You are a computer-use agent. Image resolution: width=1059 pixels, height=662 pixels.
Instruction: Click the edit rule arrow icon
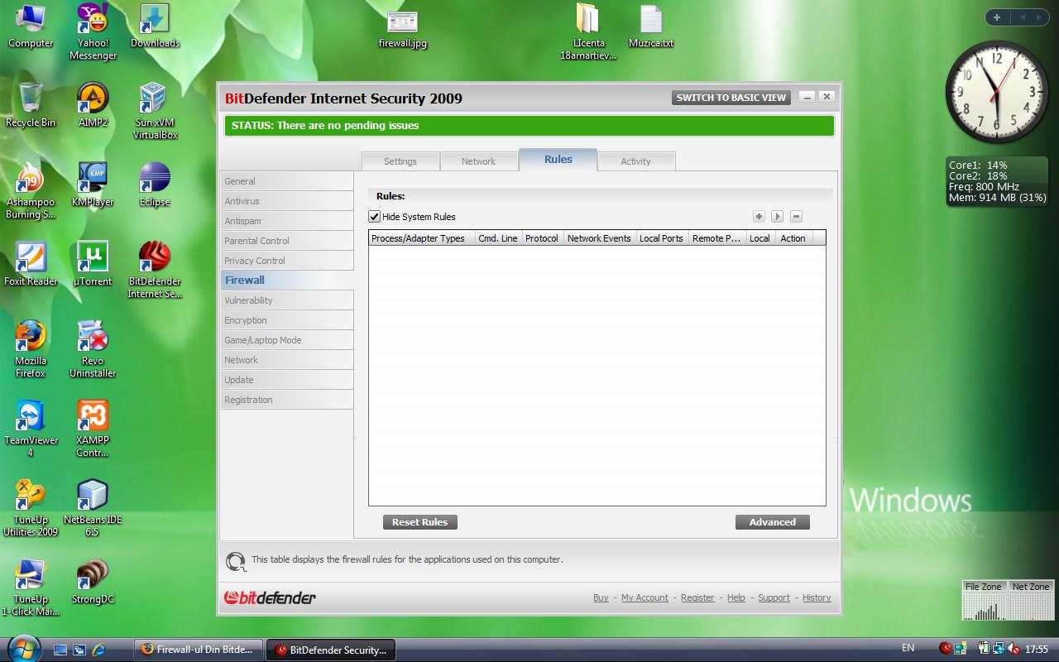click(x=777, y=216)
